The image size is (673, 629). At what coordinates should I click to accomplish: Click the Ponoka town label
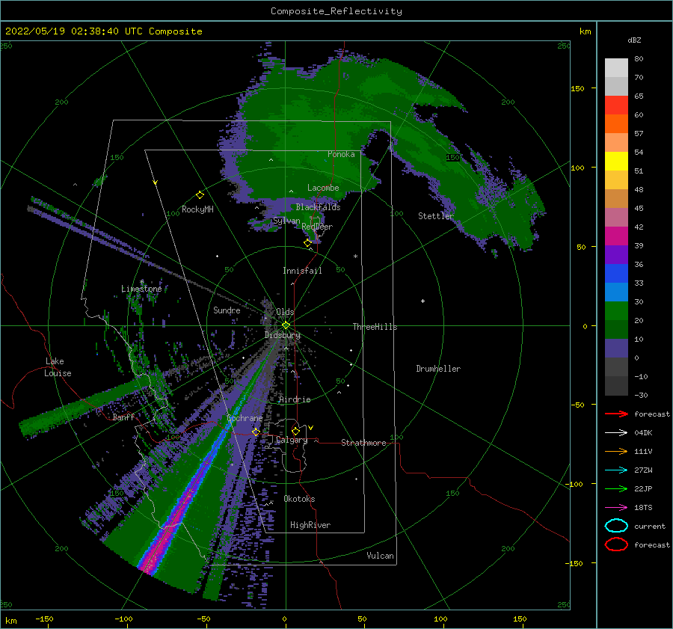(x=341, y=154)
